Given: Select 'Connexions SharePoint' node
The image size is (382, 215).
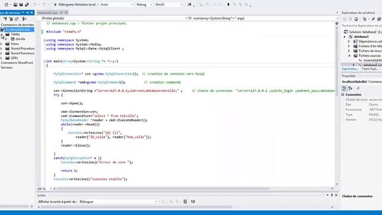Looking at the screenshot, I should (x=17, y=63).
